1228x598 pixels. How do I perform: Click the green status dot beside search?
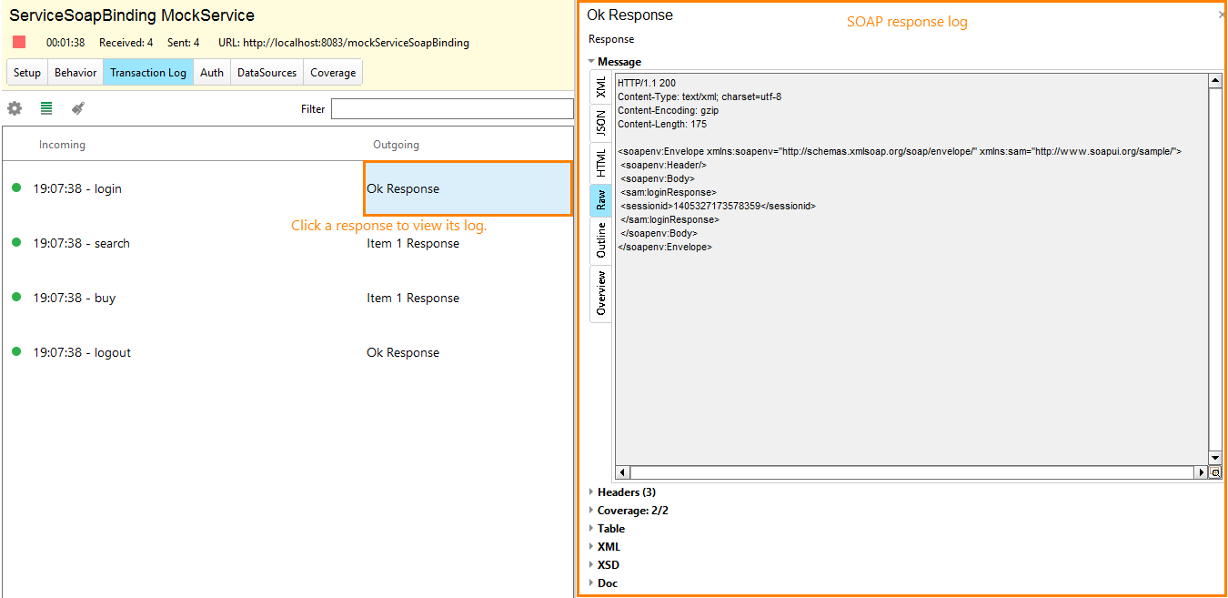15,243
